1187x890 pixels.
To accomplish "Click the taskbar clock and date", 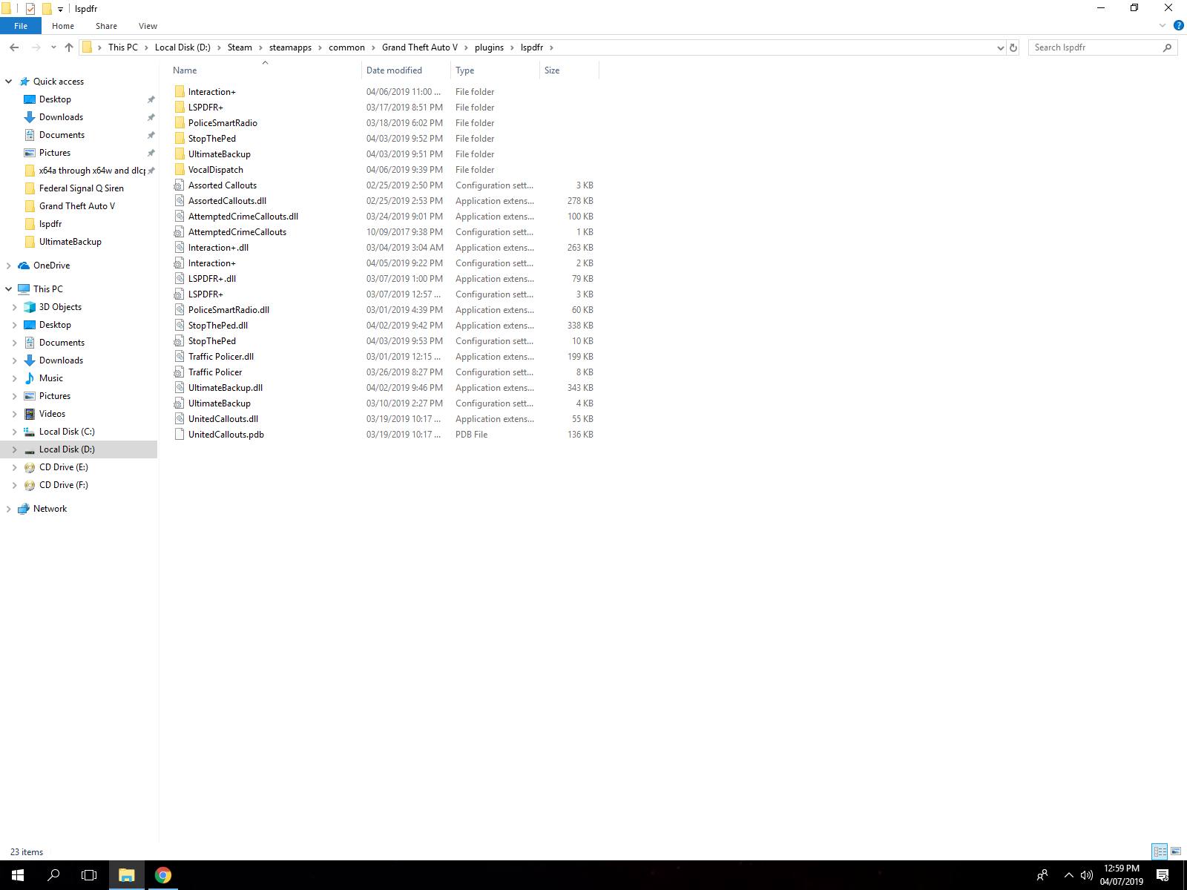I will click(x=1121, y=875).
